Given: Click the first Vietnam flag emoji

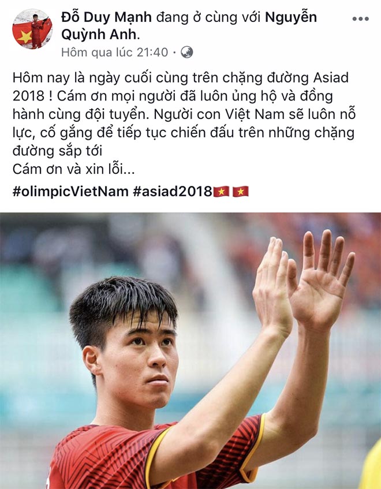Looking at the screenshot, I should (x=221, y=192).
